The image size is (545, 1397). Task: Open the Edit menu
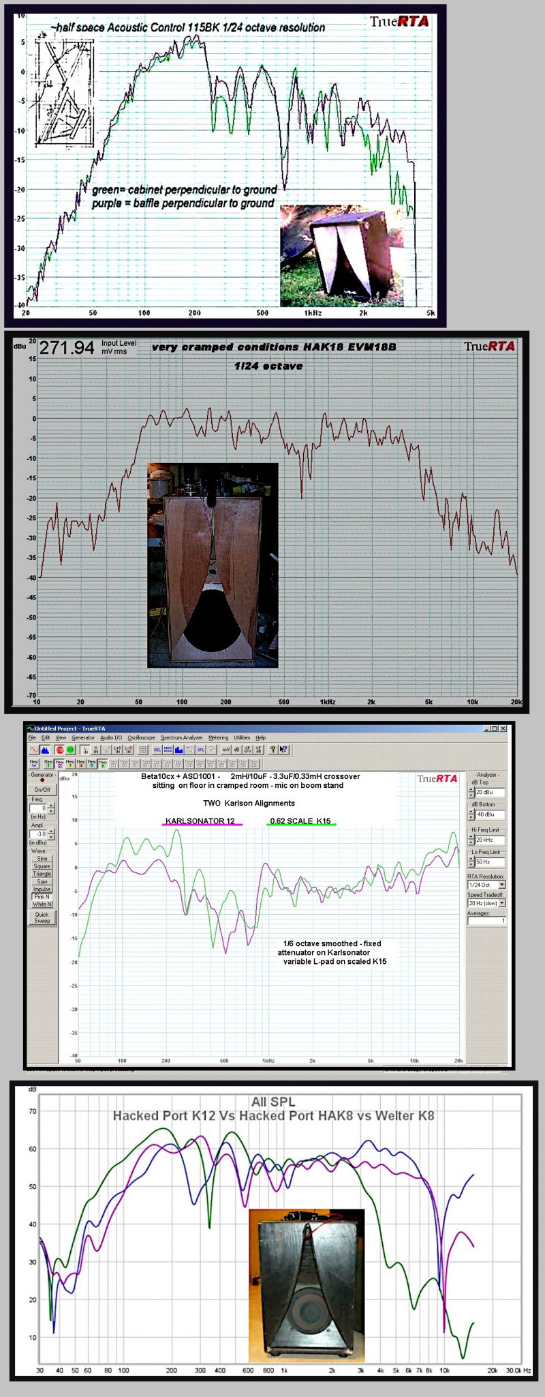46,737
